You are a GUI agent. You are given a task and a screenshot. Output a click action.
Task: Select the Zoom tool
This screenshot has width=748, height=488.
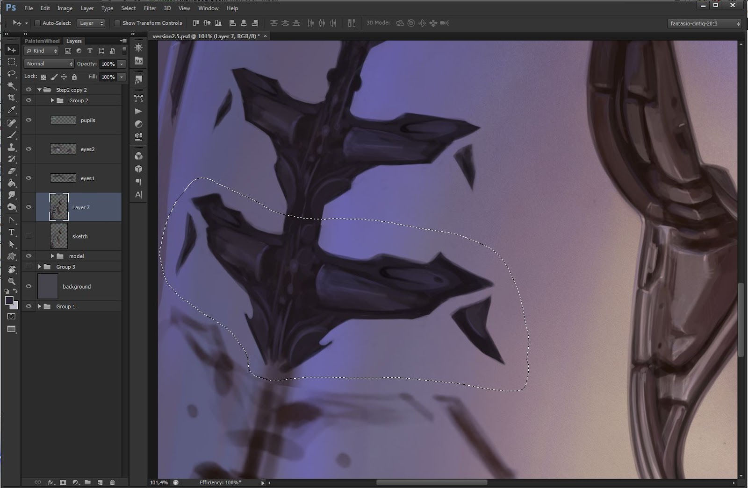[12, 281]
